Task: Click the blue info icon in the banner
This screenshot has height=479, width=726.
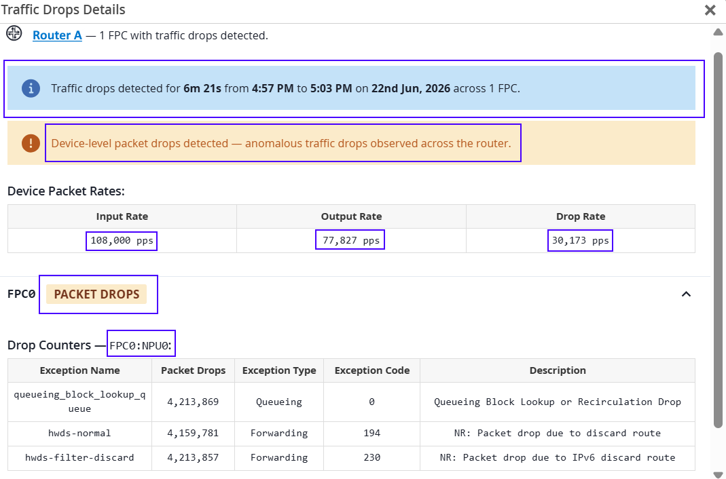Action: 31,88
